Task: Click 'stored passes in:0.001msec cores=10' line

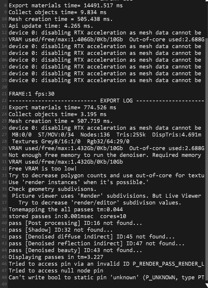Action: point(67,216)
